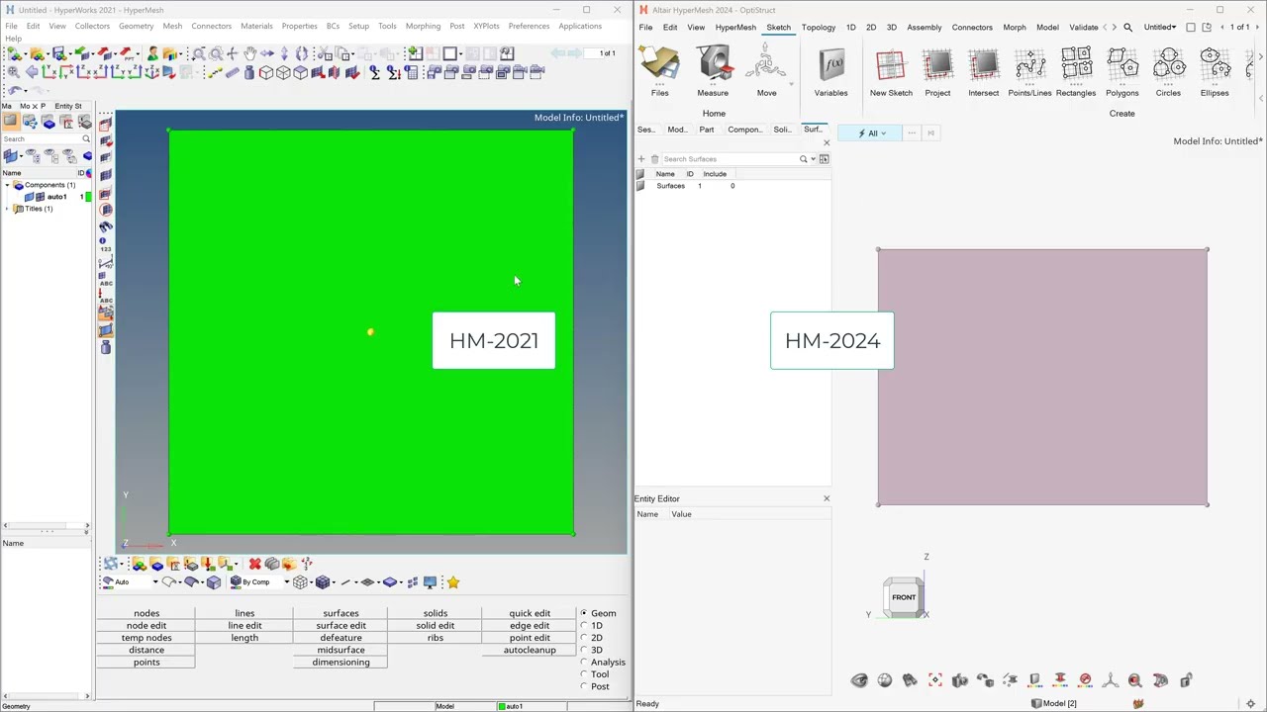Open the Variables tool
The width and height of the screenshot is (1267, 712).
tap(830, 71)
